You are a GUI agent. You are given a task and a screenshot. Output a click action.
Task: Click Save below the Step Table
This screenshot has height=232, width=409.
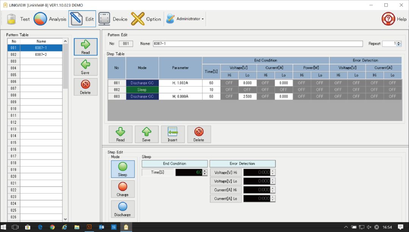(x=147, y=135)
